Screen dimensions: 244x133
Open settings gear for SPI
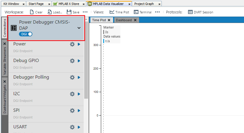point(72,111)
